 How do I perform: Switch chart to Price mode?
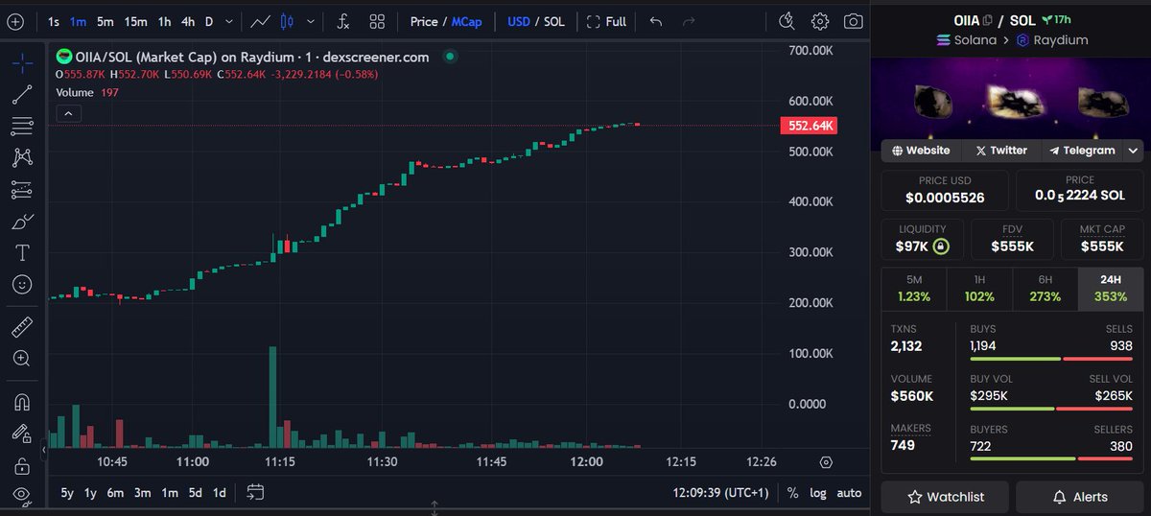pyautogui.click(x=423, y=21)
